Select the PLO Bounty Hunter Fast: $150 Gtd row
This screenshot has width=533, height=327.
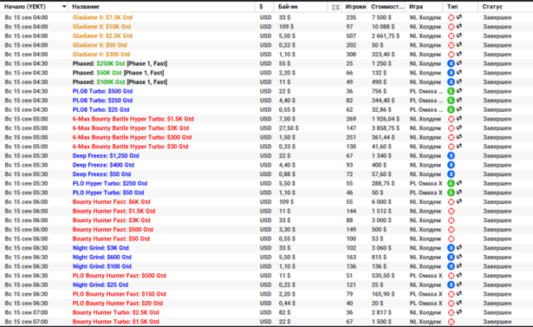[x=267, y=294]
